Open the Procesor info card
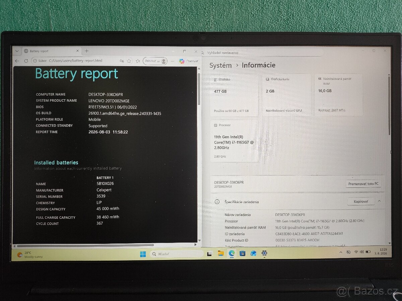The width and height of the screenshot is (402, 301). tap(234, 141)
